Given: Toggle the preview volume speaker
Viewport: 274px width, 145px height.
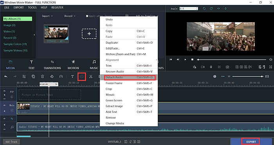Looking at the screenshot, I should [270, 59].
